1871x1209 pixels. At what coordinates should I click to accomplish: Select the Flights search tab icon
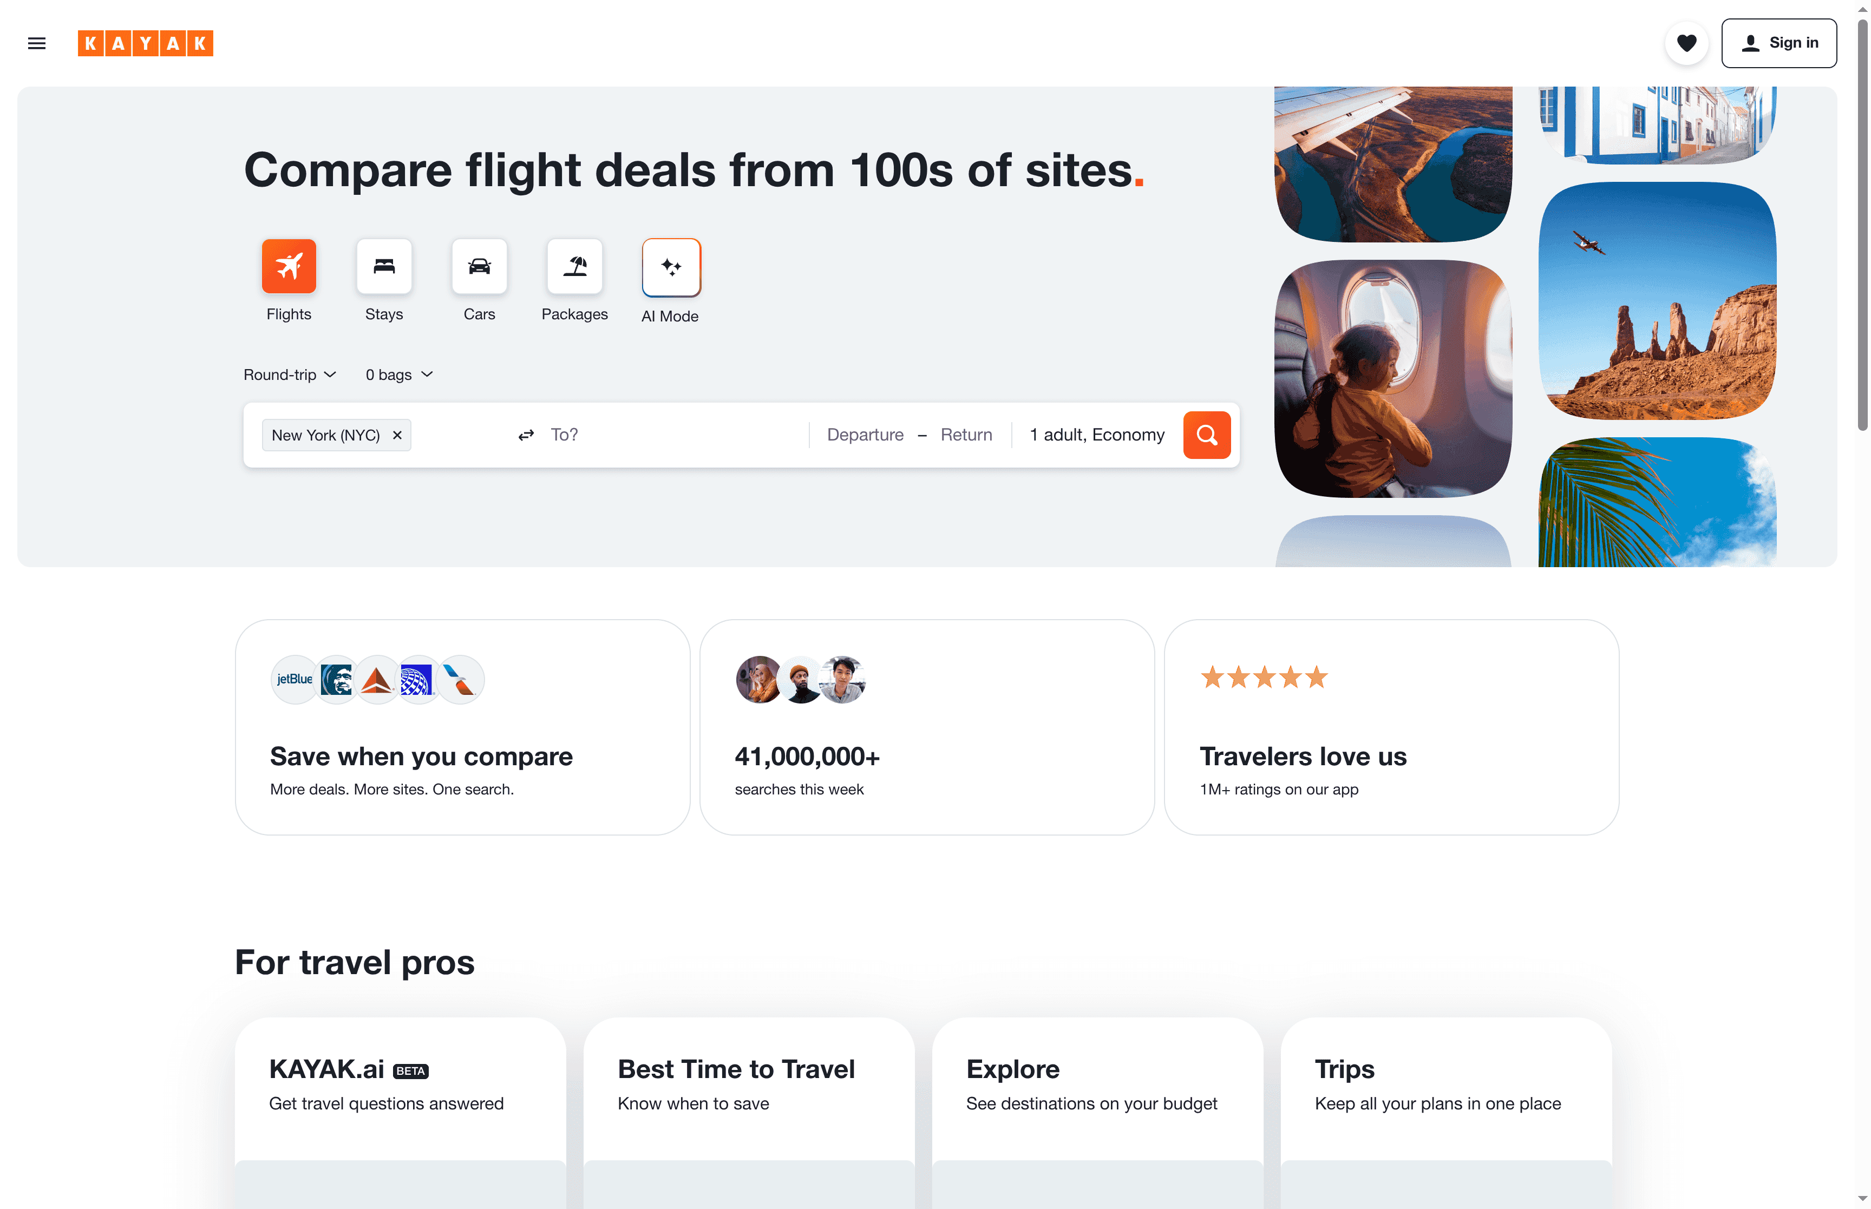point(289,266)
